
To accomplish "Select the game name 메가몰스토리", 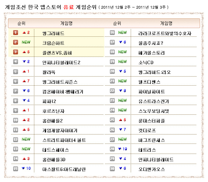I will click(151, 53).
